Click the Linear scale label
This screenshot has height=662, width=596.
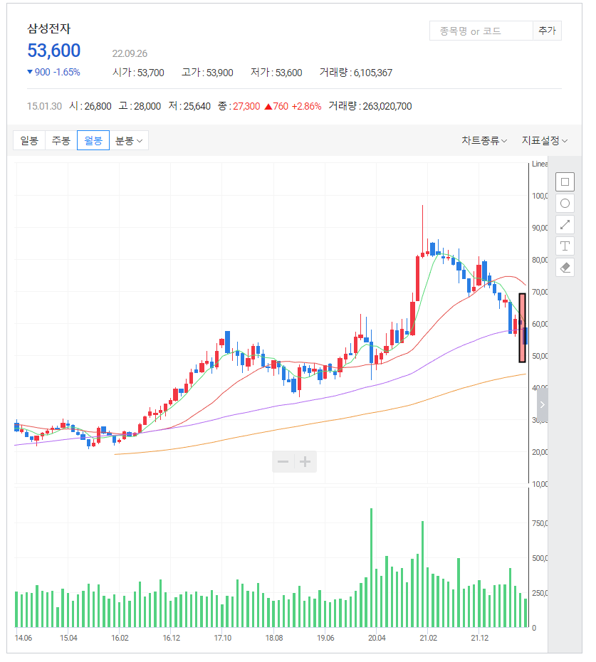pos(540,164)
